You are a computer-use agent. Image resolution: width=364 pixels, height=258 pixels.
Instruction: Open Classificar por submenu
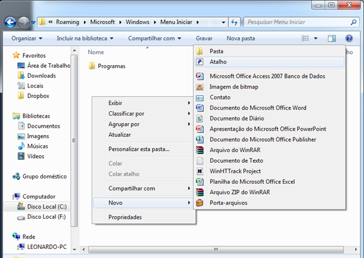(143, 113)
